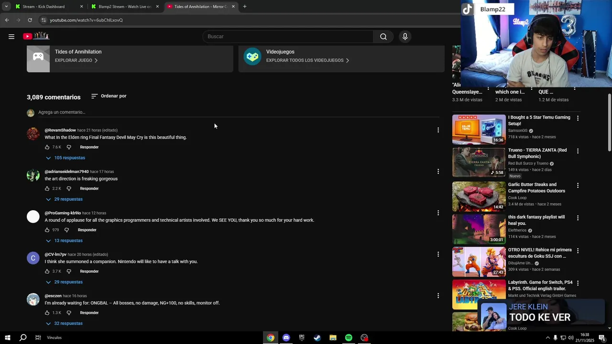This screenshot has width=612, height=344.
Task: Open options menu for @esczen comment
Action: [x=438, y=296]
